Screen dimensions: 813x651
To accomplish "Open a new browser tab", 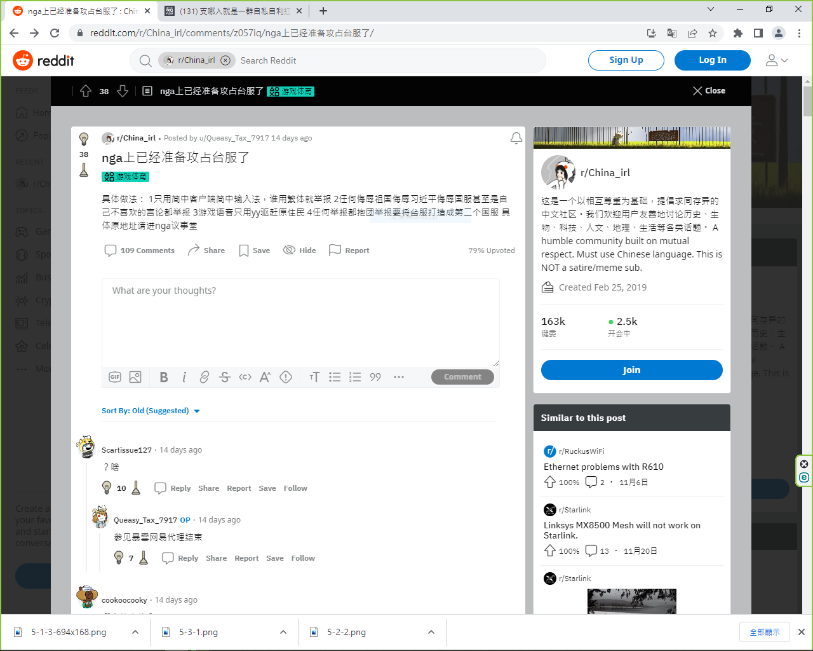I will 323,11.
